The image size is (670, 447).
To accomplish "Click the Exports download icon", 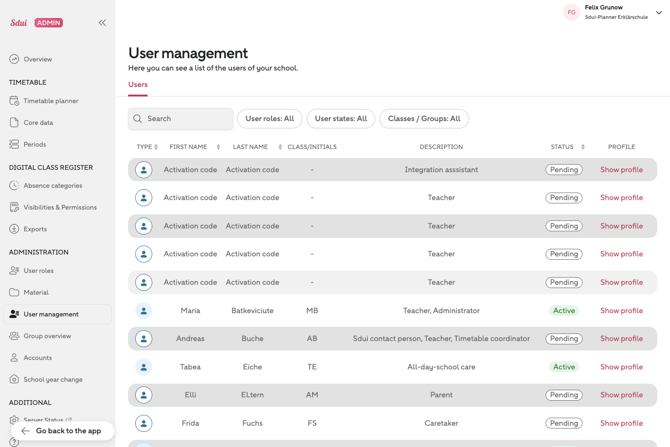I will pyautogui.click(x=14, y=229).
